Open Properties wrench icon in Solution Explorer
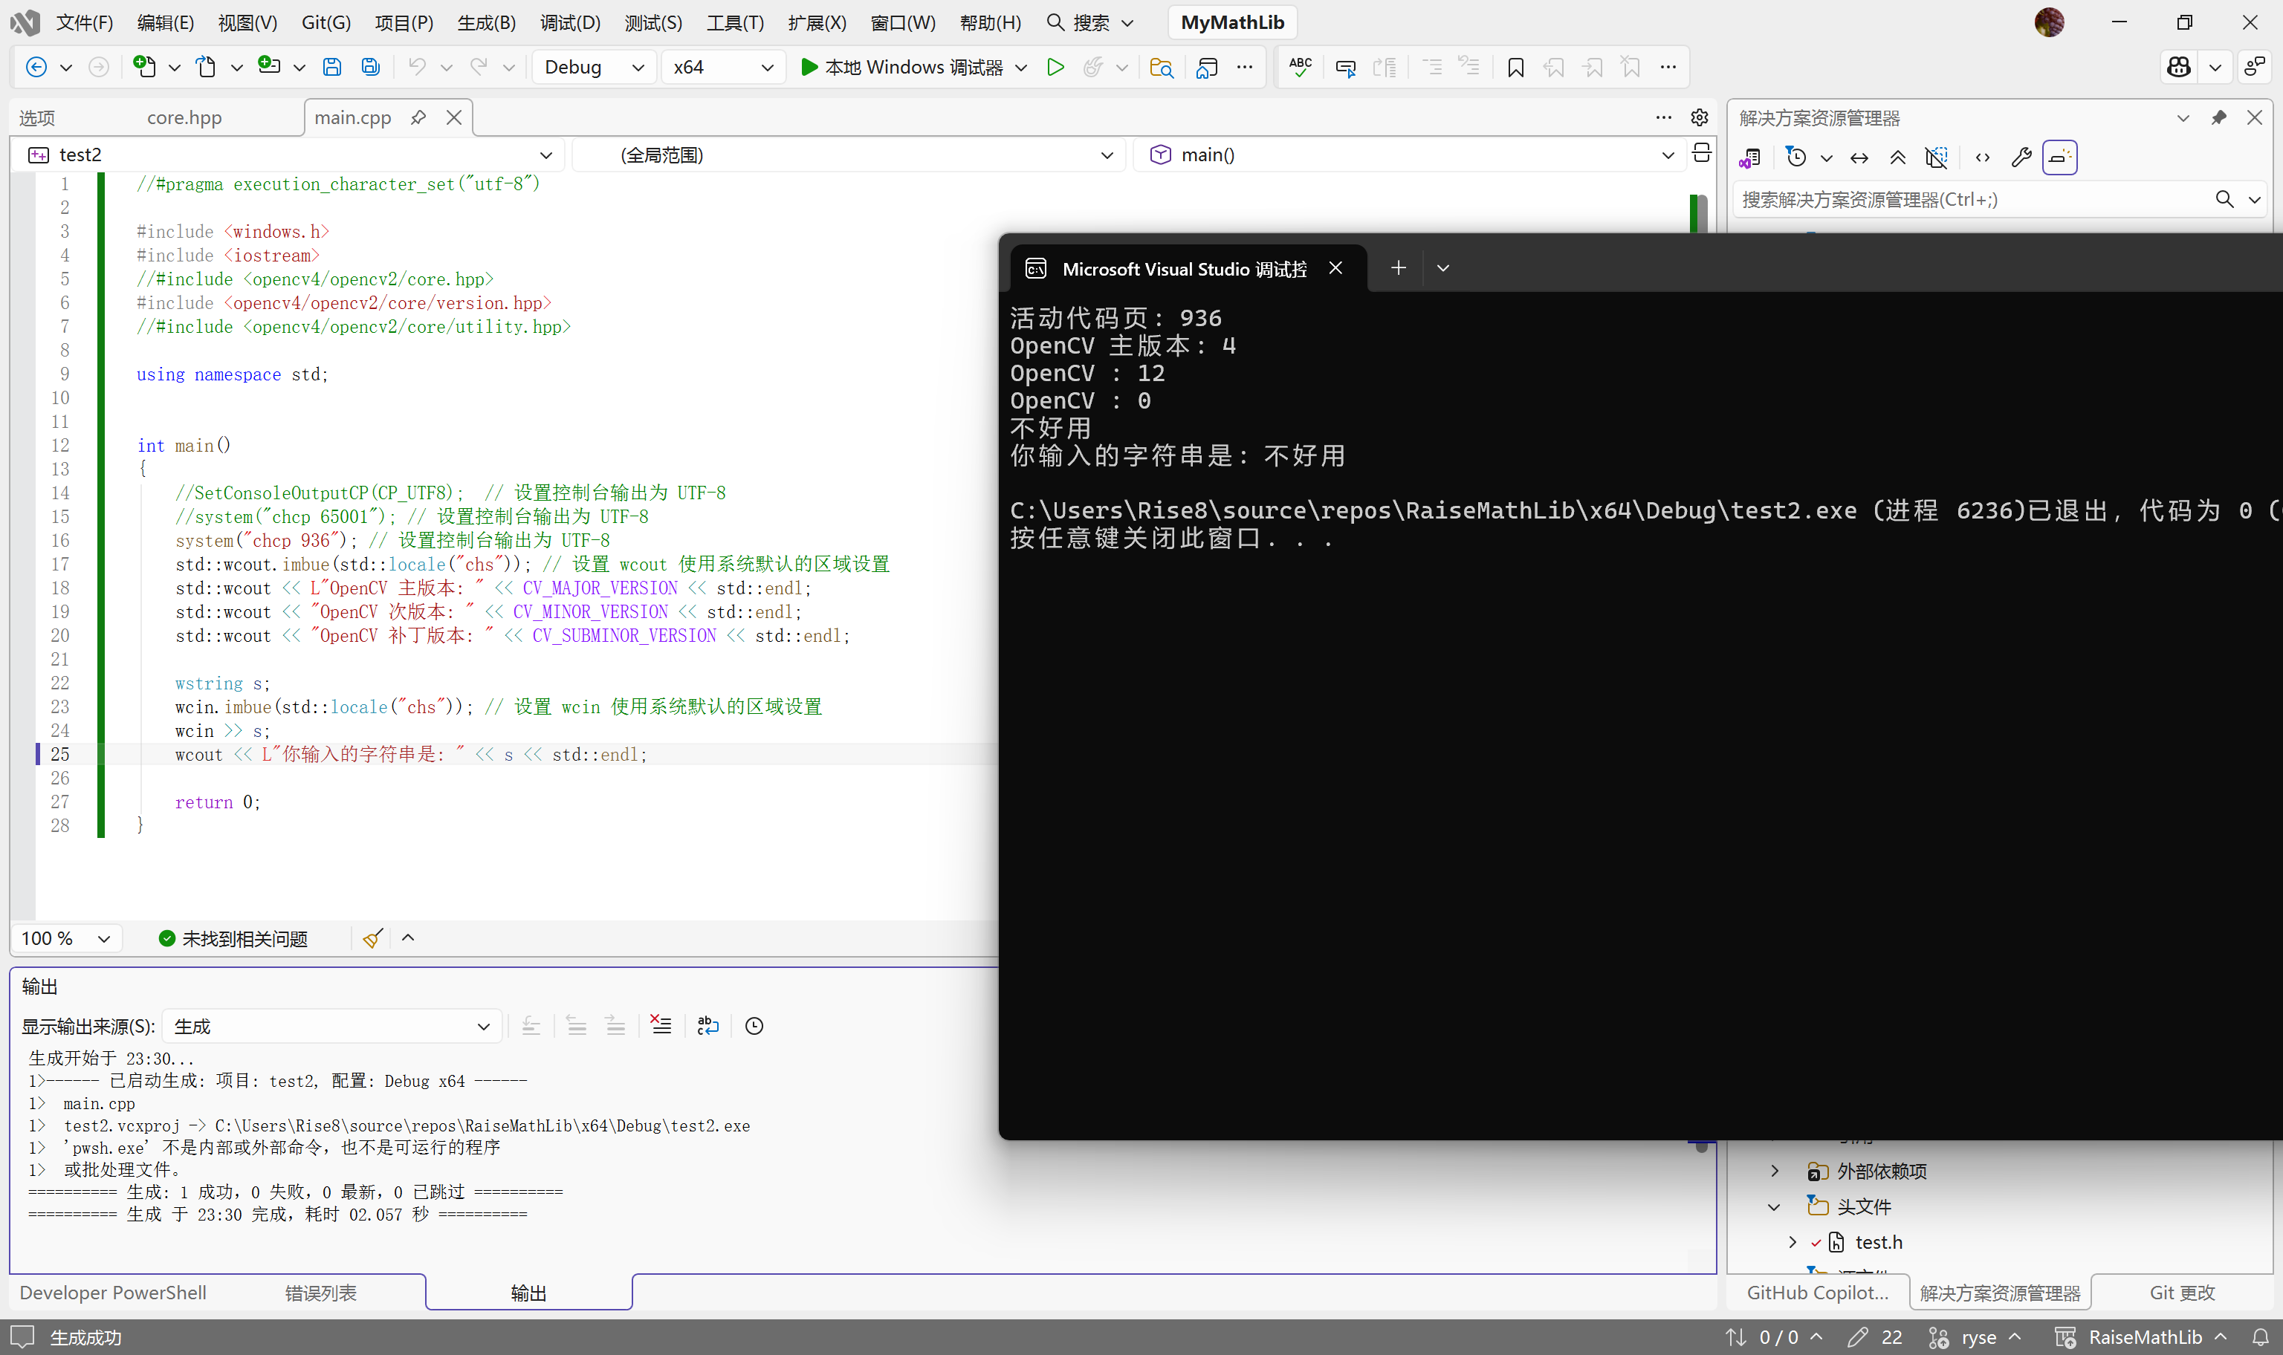The height and width of the screenshot is (1355, 2283). 2021,157
